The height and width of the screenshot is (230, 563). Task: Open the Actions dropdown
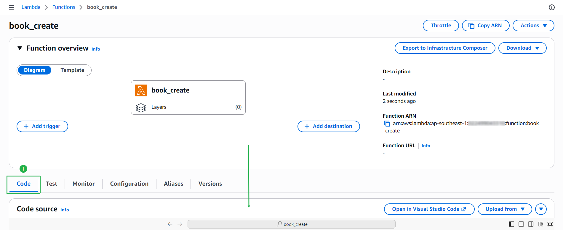(533, 25)
